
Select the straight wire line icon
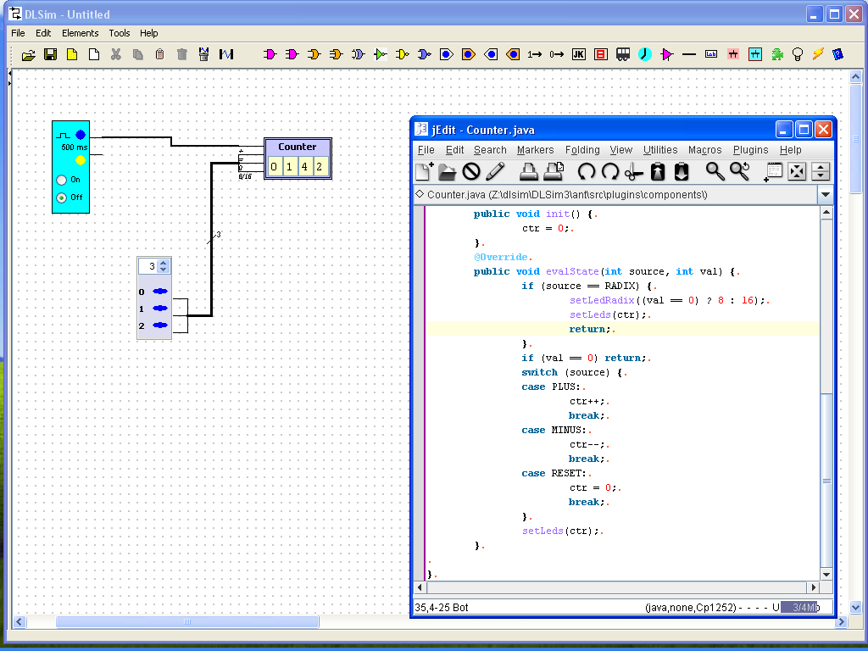(688, 54)
